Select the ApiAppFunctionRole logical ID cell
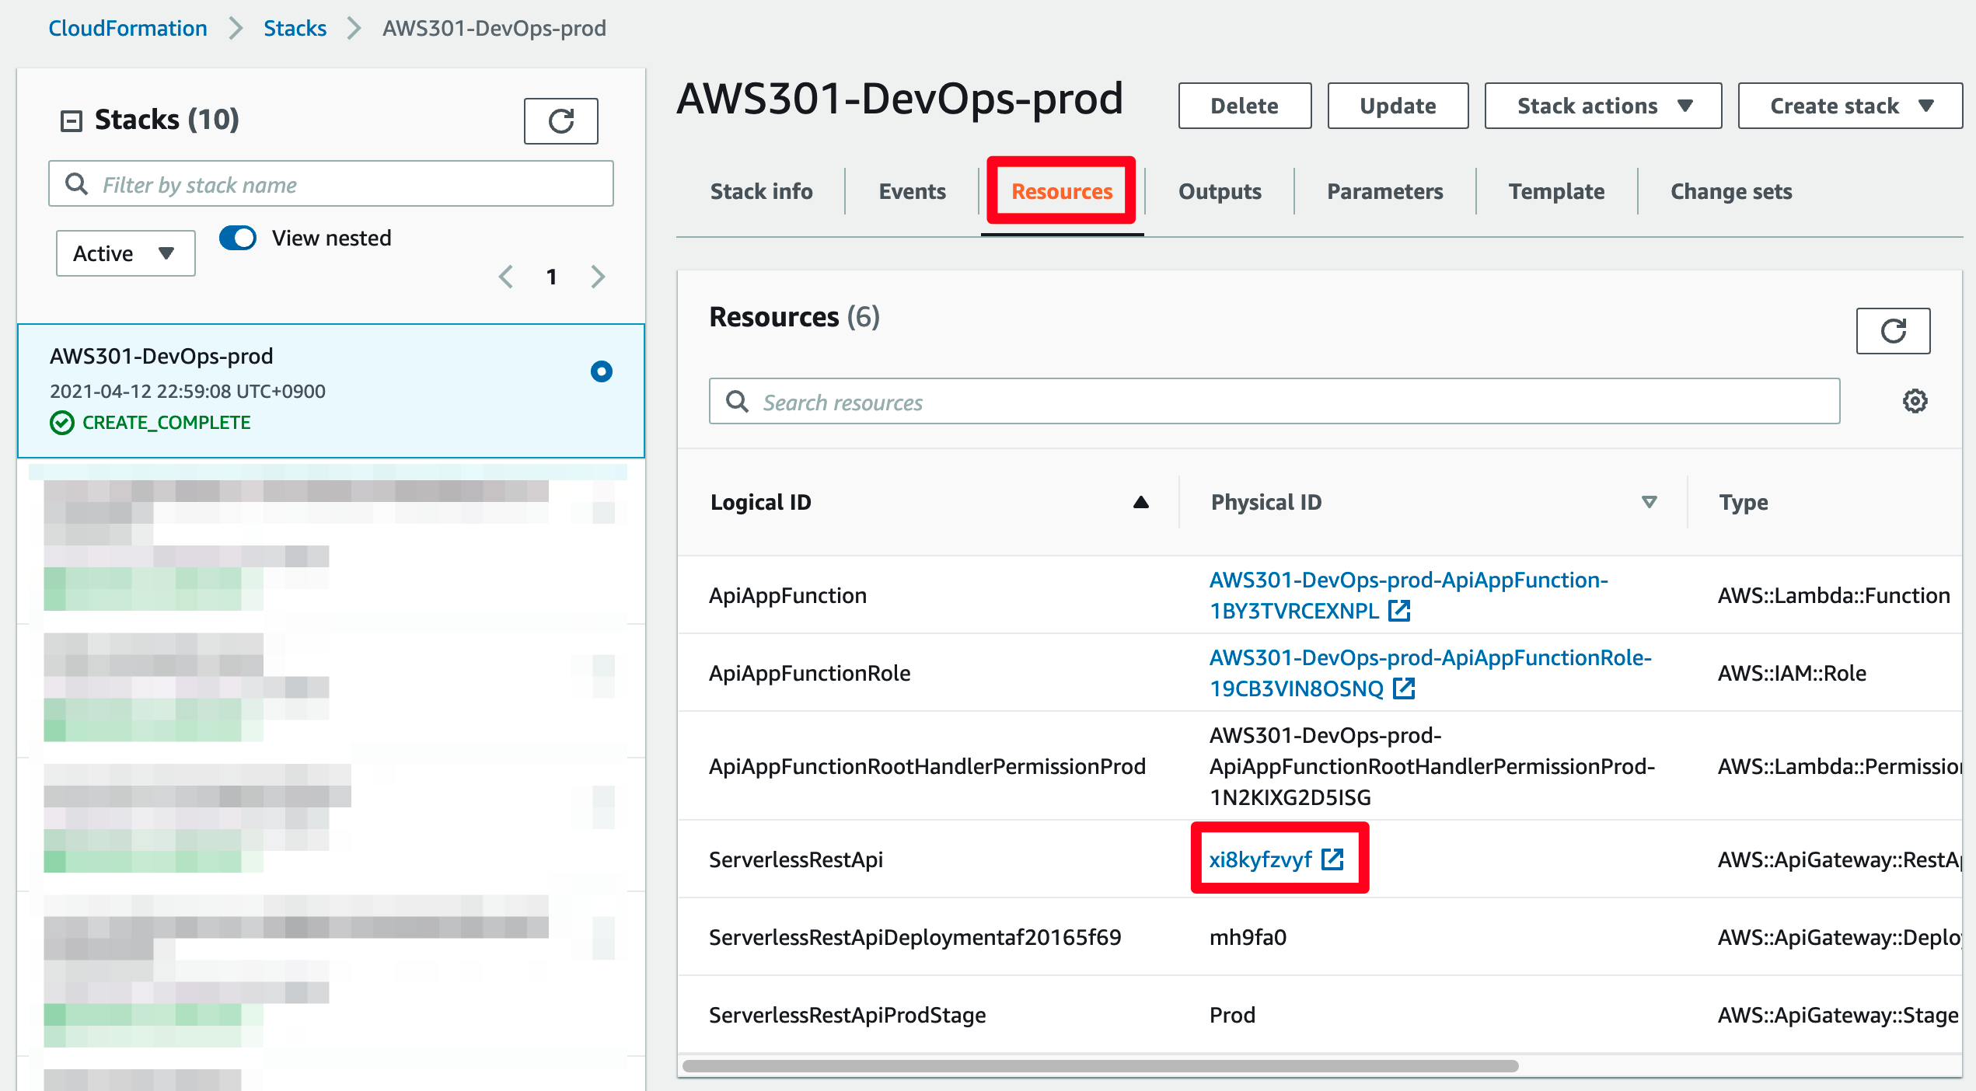 809,673
